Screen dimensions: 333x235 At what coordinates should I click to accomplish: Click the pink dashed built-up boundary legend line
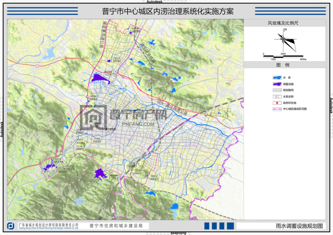[276, 109]
